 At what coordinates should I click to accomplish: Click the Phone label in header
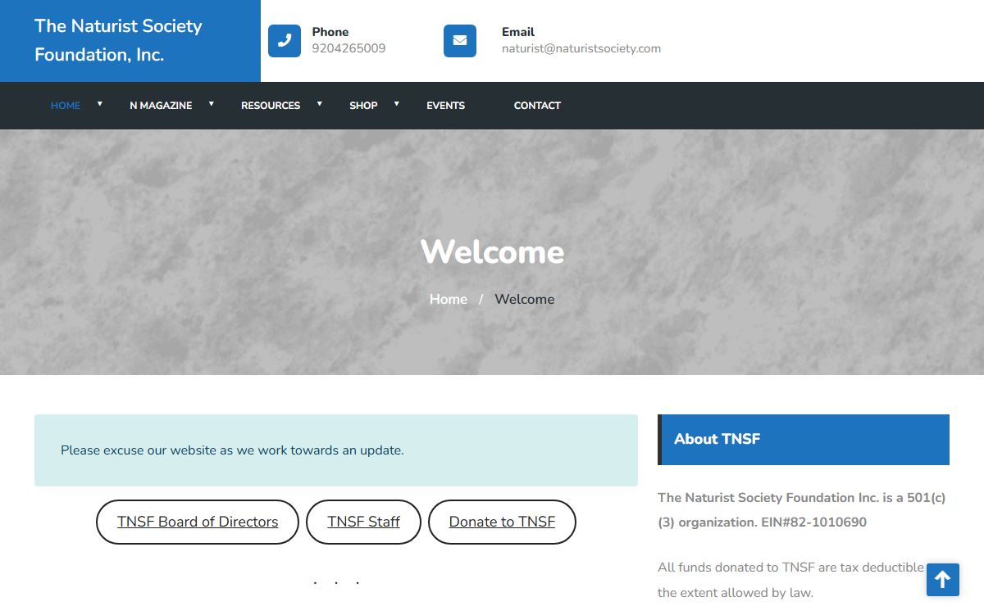330,32
